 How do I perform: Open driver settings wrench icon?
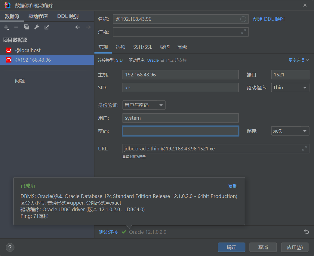coord(37,27)
